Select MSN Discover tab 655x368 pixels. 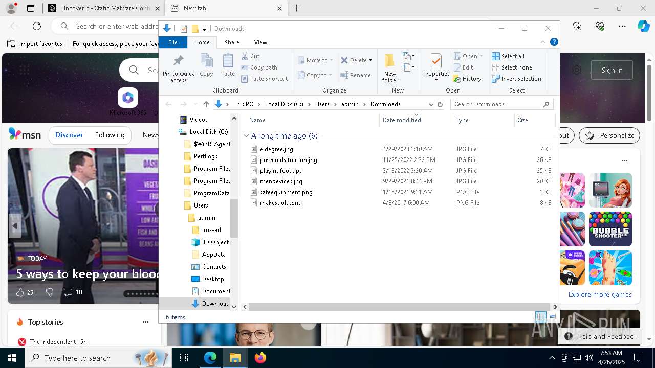(x=69, y=135)
